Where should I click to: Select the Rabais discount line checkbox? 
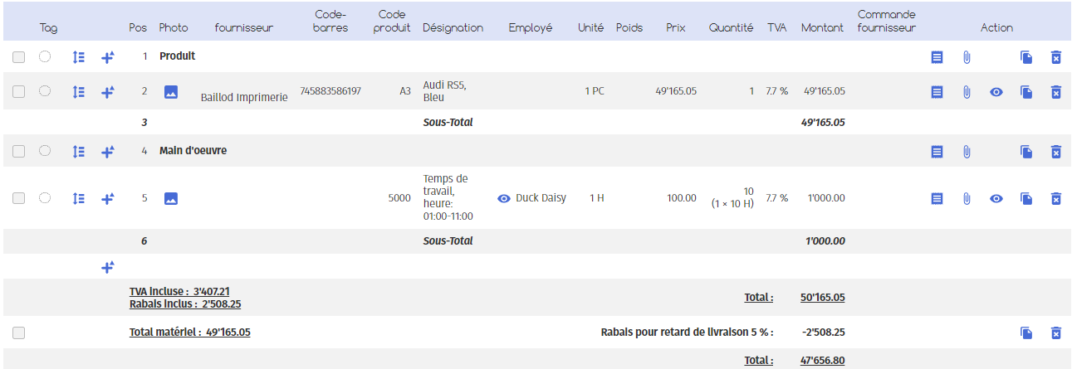tap(19, 333)
